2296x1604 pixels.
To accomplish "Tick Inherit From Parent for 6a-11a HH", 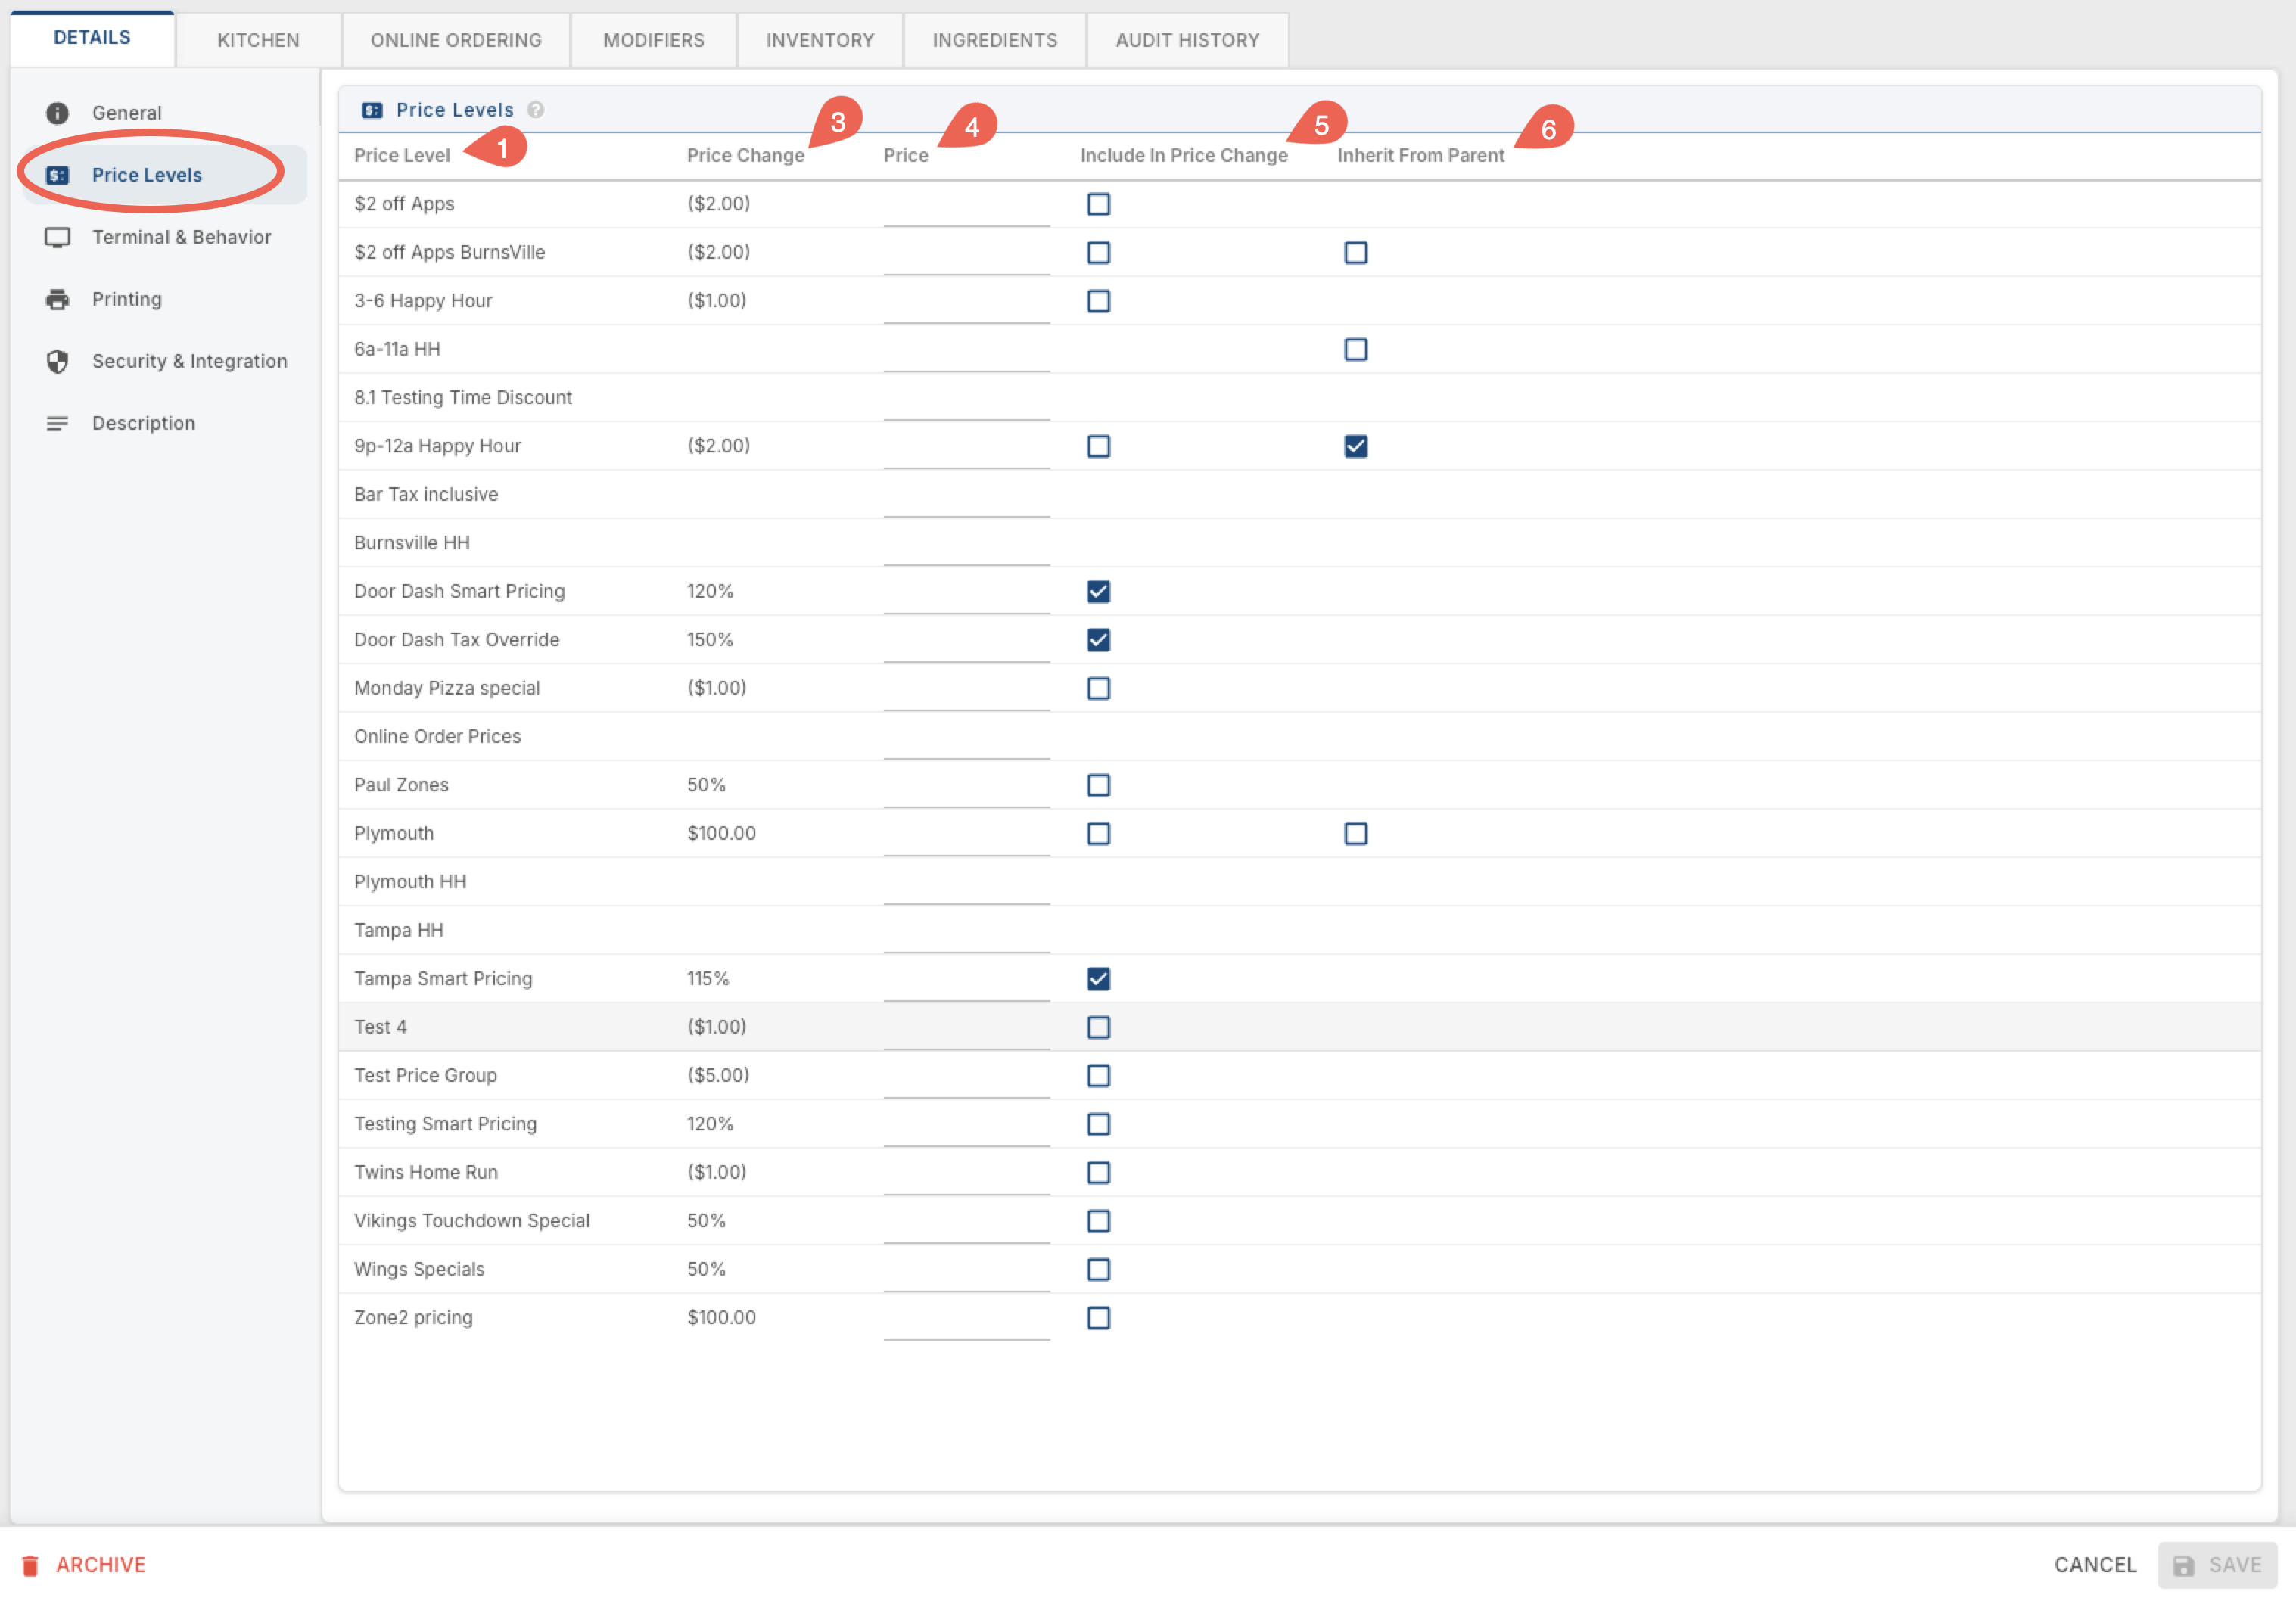I will pos(1355,349).
